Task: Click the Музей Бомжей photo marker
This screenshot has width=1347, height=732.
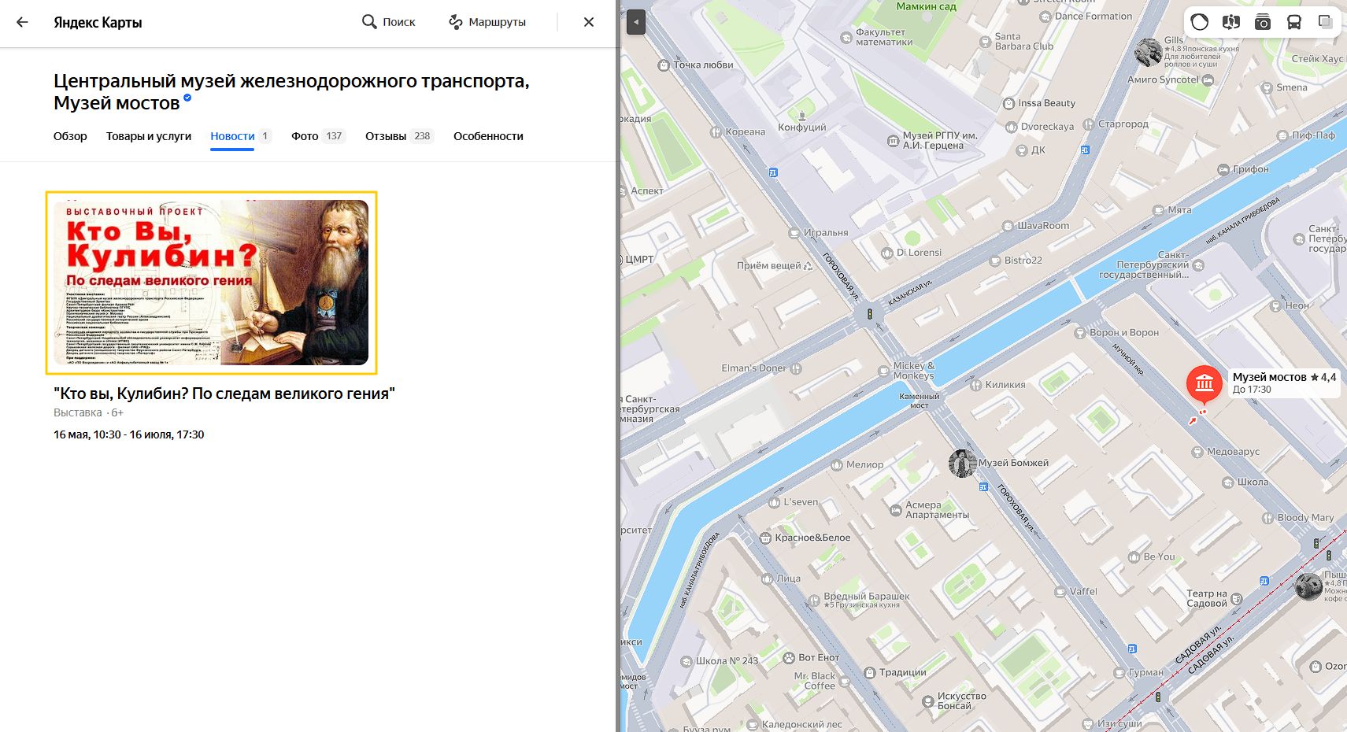Action: click(962, 464)
